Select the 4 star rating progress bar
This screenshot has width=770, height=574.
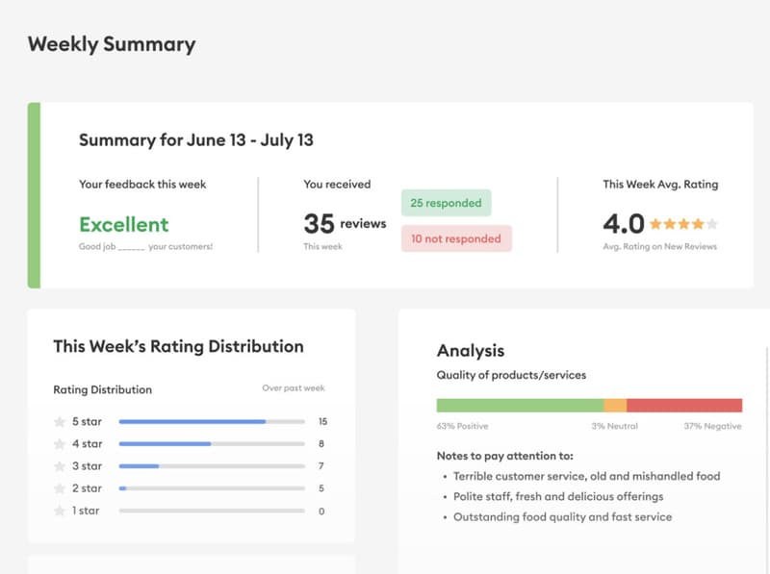[211, 443]
